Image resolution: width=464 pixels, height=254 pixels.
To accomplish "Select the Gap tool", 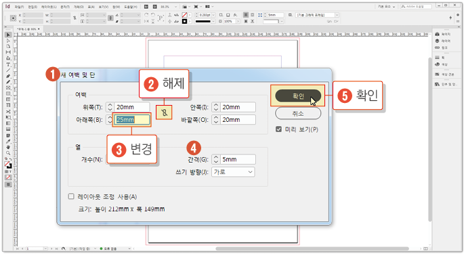I will click(x=8, y=52).
